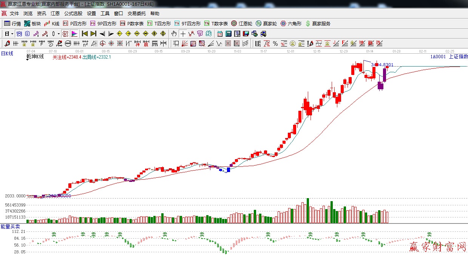Click the 行情 quotes button
This screenshot has height=256, width=468.
(12, 23)
